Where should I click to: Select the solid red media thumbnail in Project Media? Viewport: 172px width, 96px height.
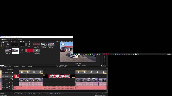coord(30,50)
